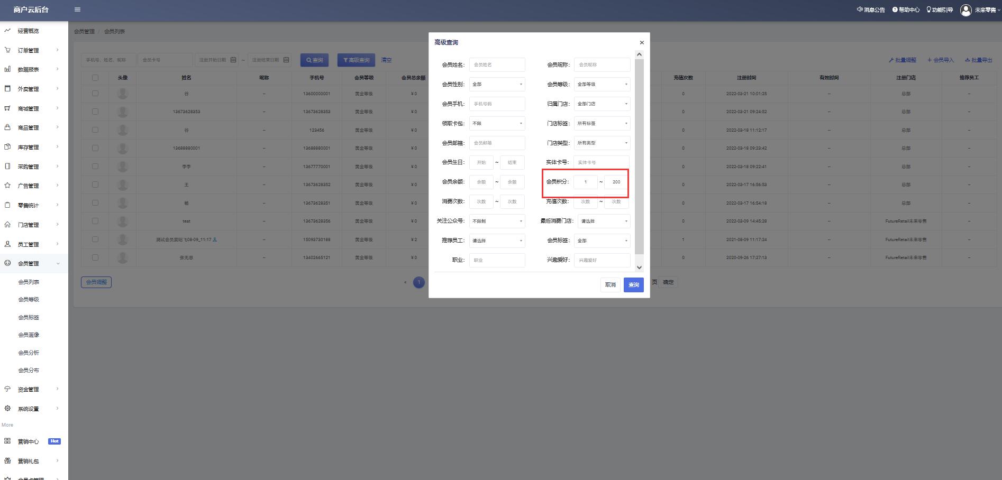The height and width of the screenshot is (480, 1002).
Task: Close the 高级查询 dialog with X
Action: [x=642, y=42]
